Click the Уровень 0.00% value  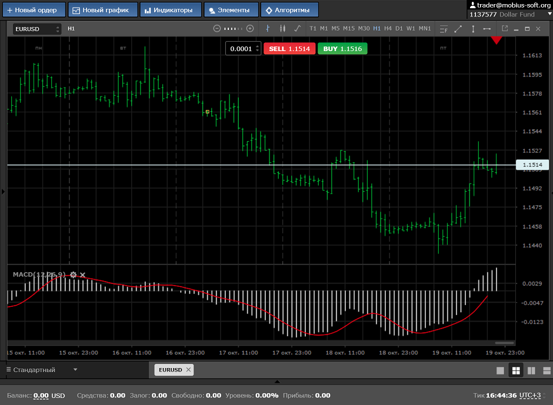pos(266,396)
